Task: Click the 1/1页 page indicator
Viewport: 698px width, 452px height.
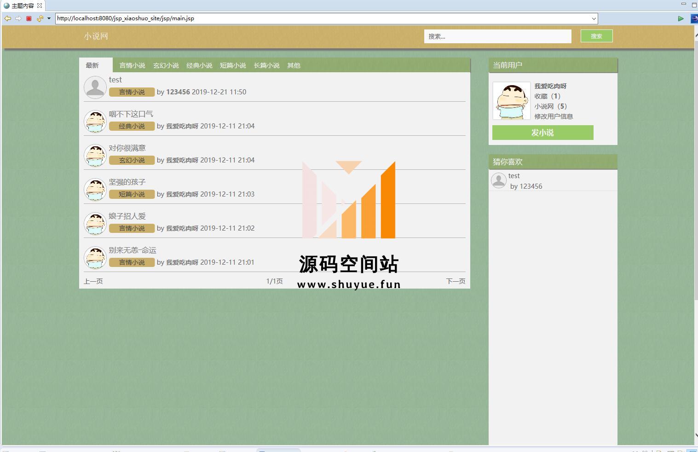Action: pyautogui.click(x=274, y=281)
